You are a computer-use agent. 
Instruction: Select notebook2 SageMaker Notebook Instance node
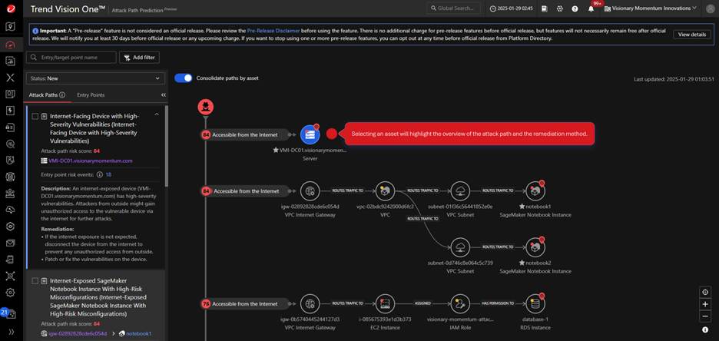(x=535, y=247)
